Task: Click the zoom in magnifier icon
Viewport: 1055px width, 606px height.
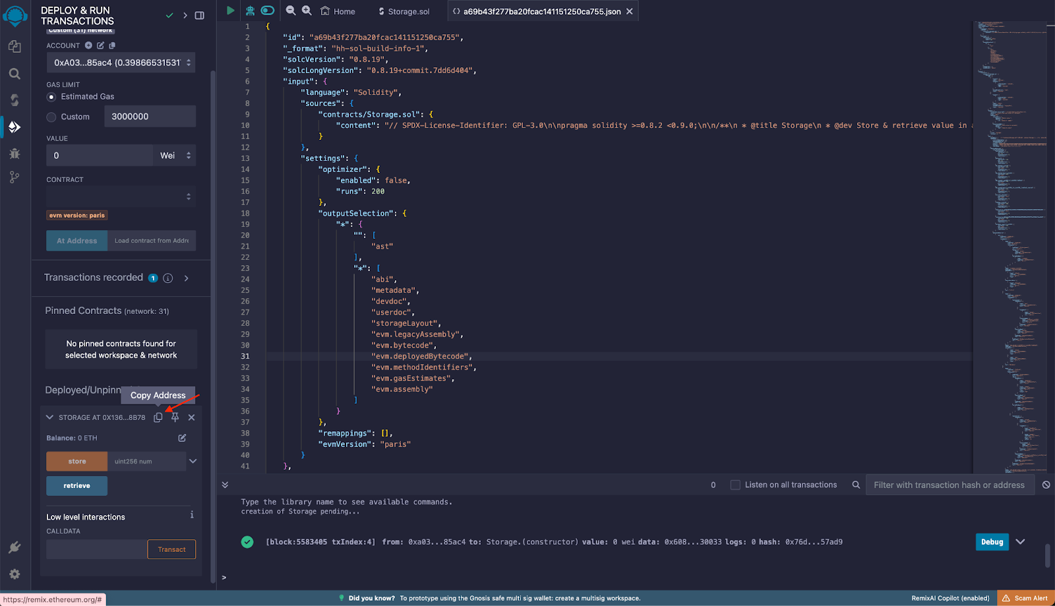Action: [307, 11]
